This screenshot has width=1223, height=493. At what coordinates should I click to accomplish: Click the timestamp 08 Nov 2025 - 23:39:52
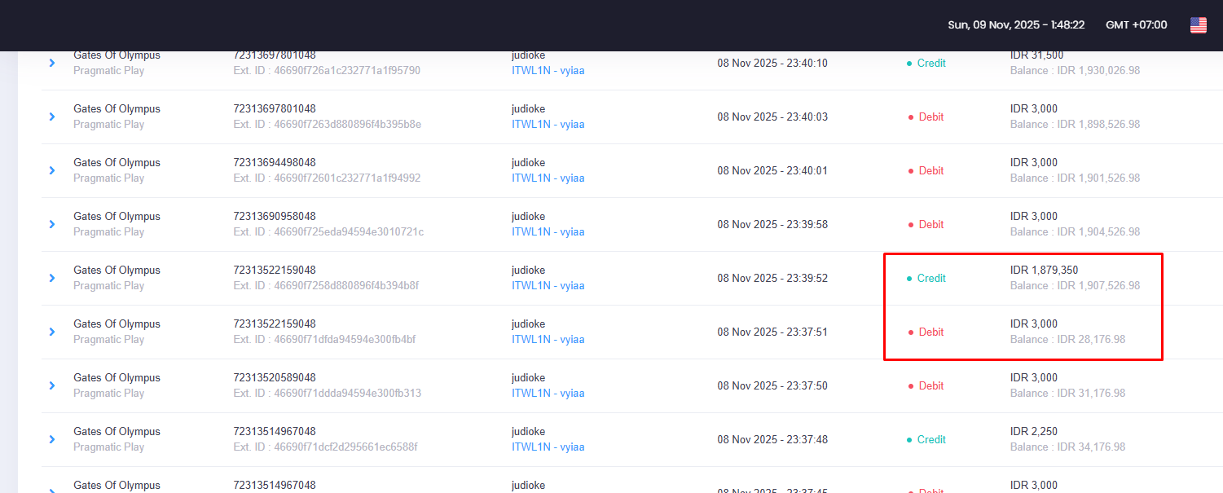point(772,278)
